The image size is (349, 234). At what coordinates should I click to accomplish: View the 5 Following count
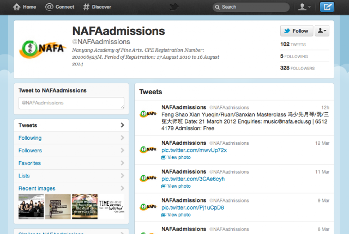[294, 56]
